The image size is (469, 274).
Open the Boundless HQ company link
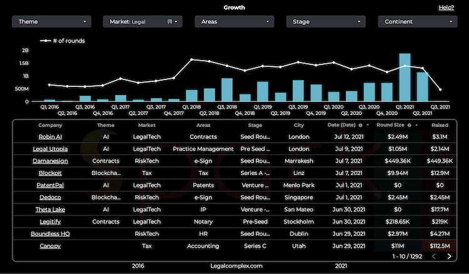[x=50, y=233]
